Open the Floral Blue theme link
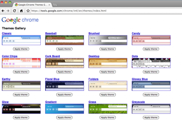 pos(52,79)
